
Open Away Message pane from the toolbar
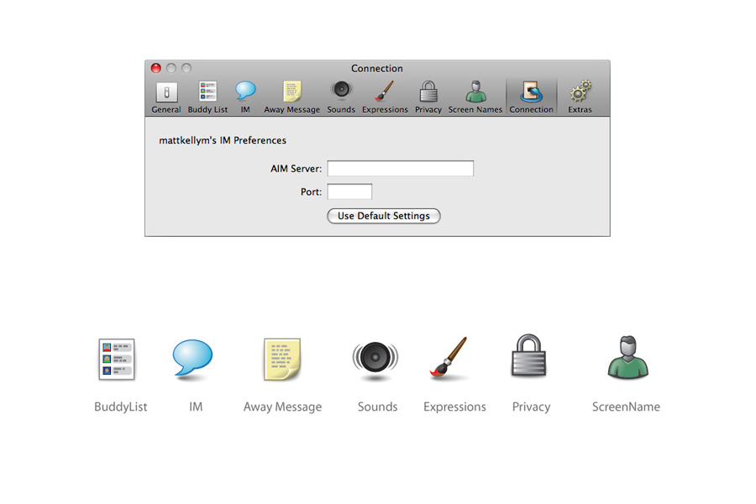point(291,97)
